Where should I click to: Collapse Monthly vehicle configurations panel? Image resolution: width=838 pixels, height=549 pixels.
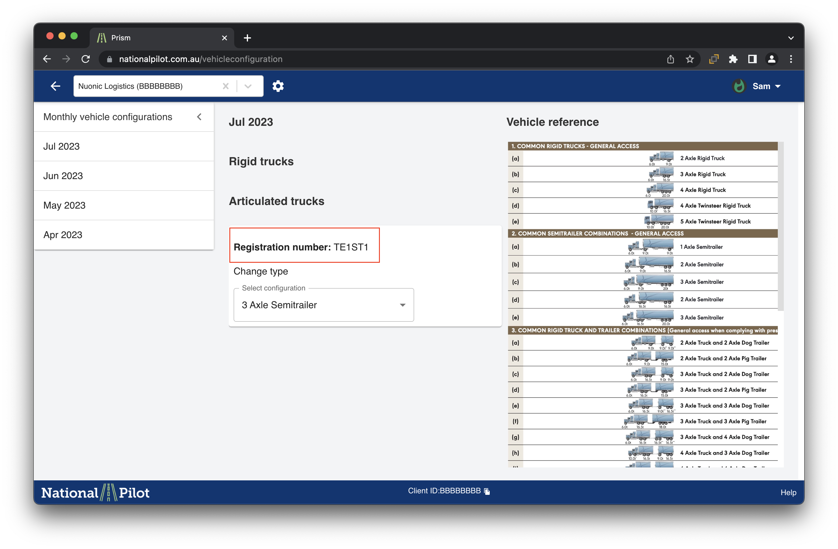pos(199,117)
